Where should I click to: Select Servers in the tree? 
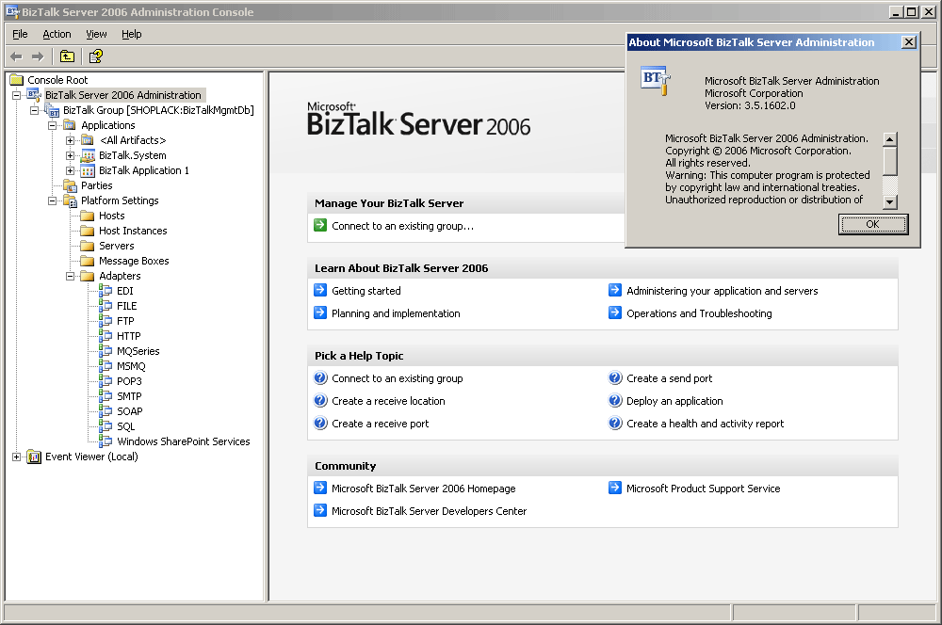[x=117, y=246]
